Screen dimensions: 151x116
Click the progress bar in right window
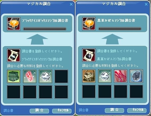coord(120,29)
